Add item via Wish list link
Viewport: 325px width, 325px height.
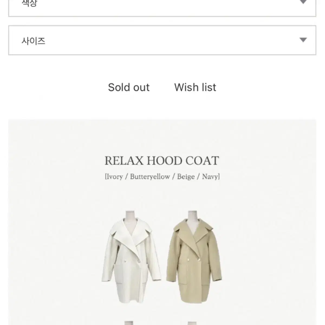(x=195, y=87)
